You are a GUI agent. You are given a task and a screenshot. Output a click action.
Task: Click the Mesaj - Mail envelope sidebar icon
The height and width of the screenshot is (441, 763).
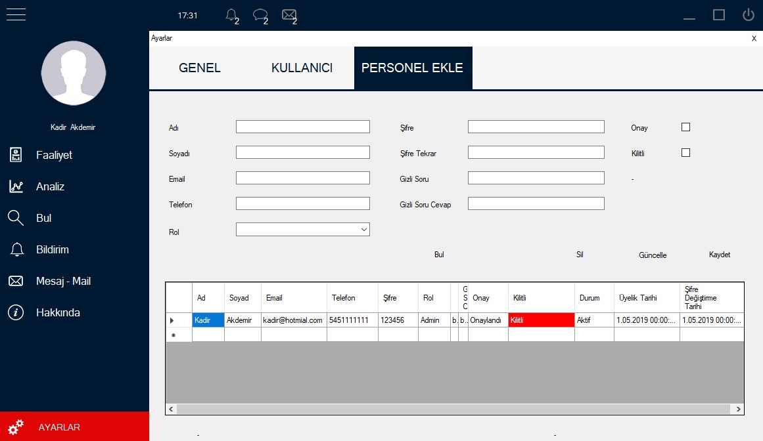[16, 282]
